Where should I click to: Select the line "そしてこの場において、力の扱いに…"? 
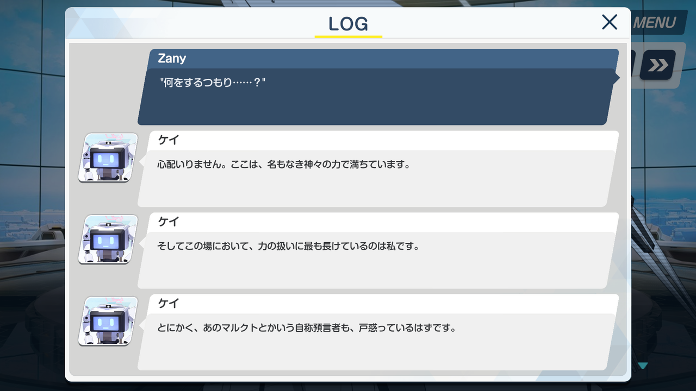(x=289, y=246)
